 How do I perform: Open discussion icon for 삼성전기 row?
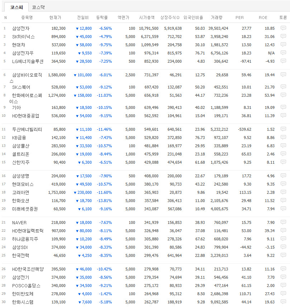[283, 277]
